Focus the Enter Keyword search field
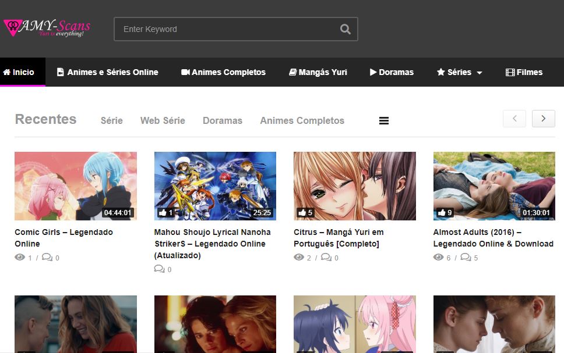This screenshot has height=353, width=564. coord(236,29)
